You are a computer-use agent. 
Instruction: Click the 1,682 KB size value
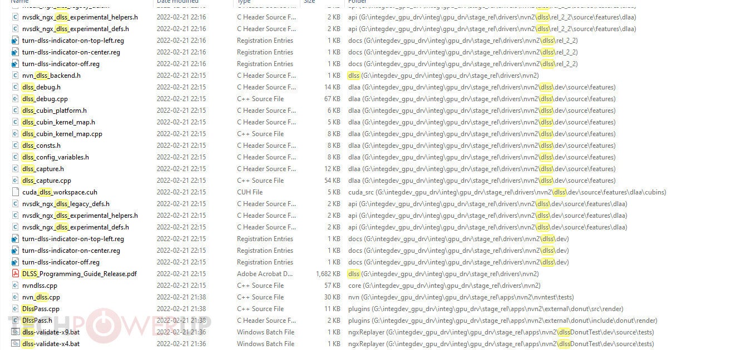pyautogui.click(x=328, y=274)
